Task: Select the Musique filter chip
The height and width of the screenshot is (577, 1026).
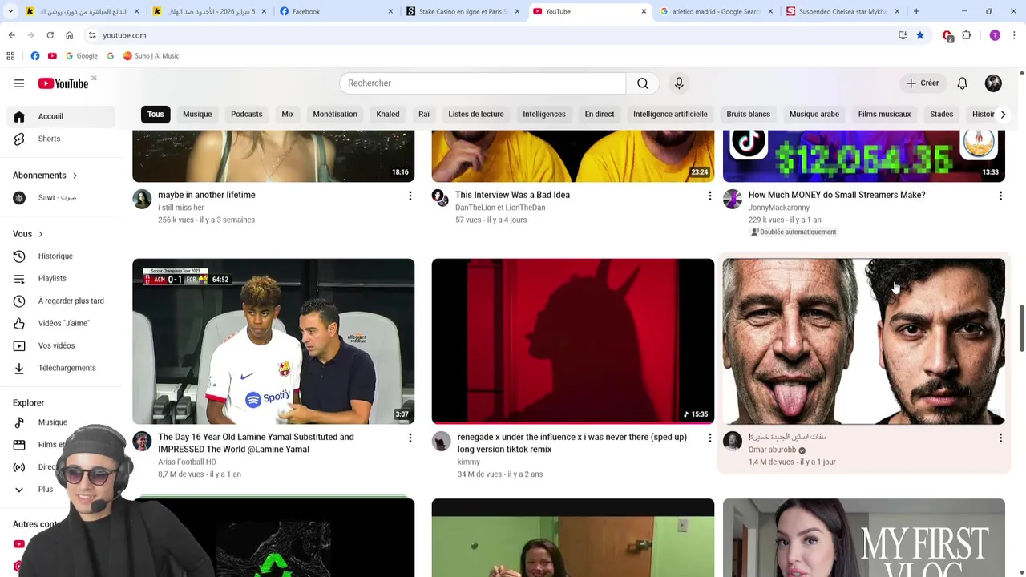Action: coord(197,114)
